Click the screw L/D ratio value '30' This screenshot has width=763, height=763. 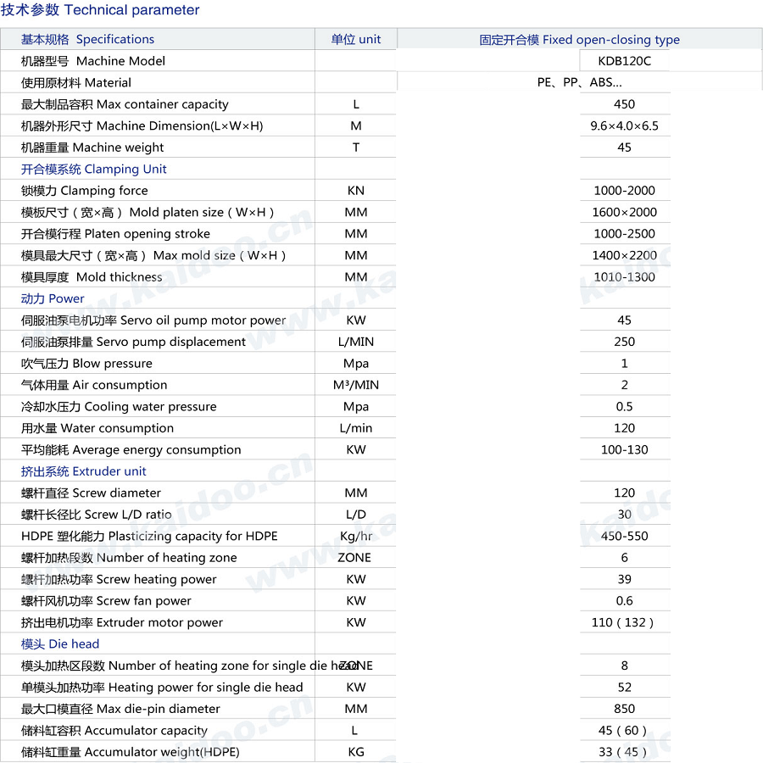click(x=624, y=515)
